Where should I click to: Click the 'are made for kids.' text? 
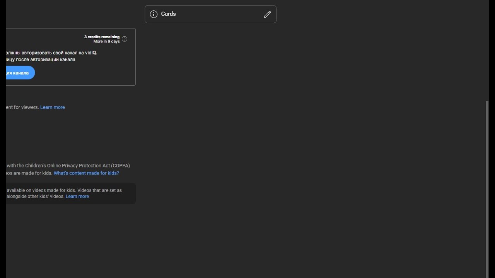30,173
